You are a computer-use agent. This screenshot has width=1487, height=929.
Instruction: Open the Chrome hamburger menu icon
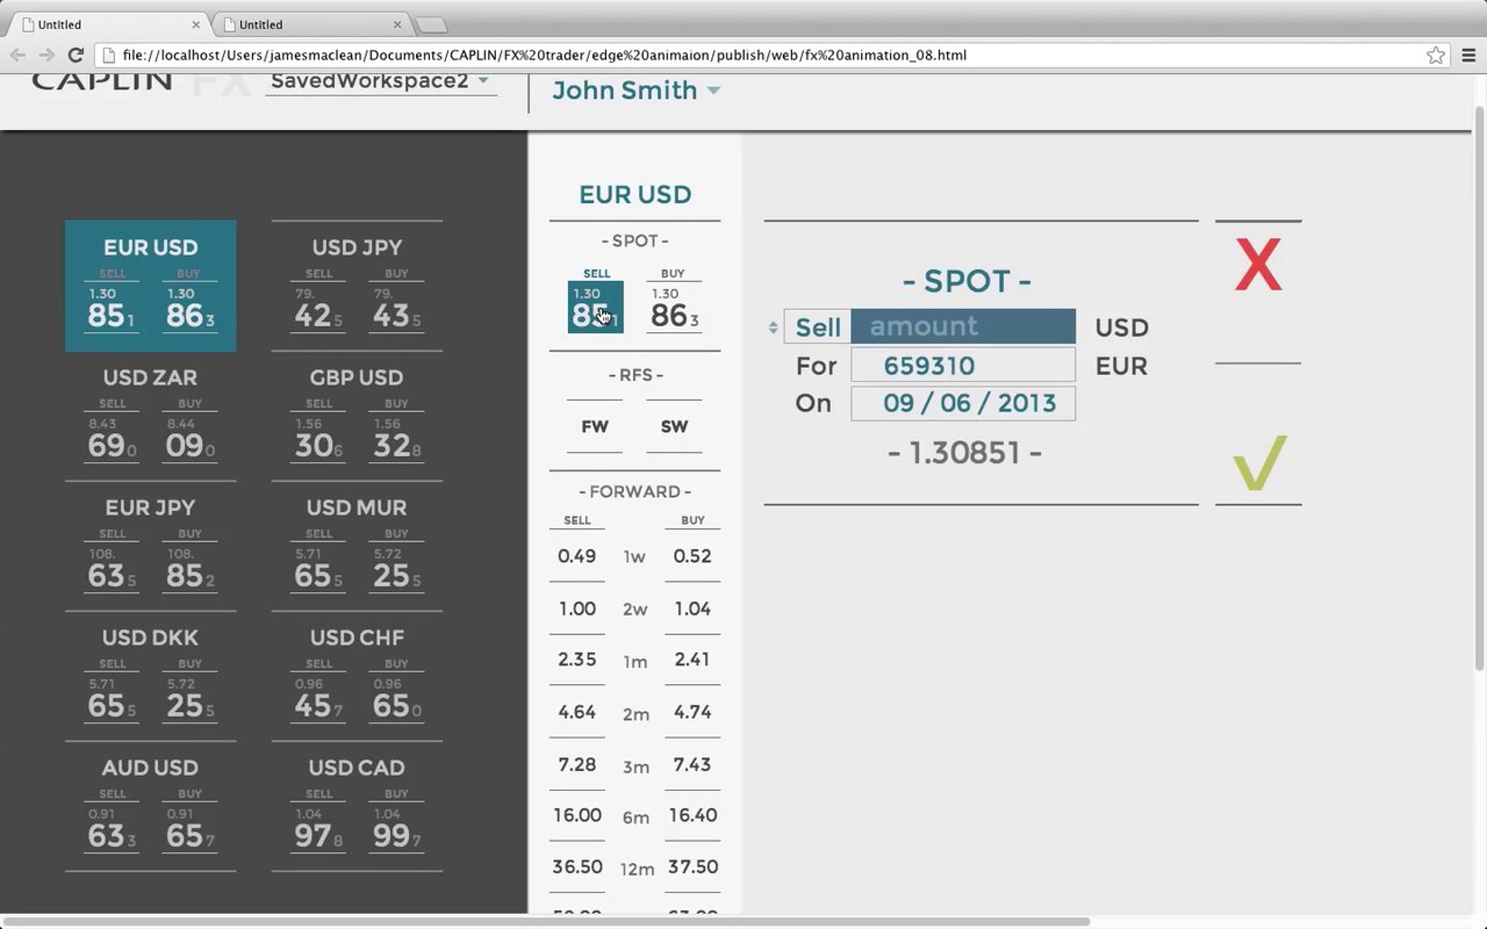pos(1468,55)
